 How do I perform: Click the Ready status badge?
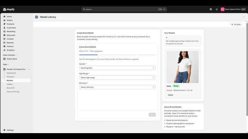176,86
